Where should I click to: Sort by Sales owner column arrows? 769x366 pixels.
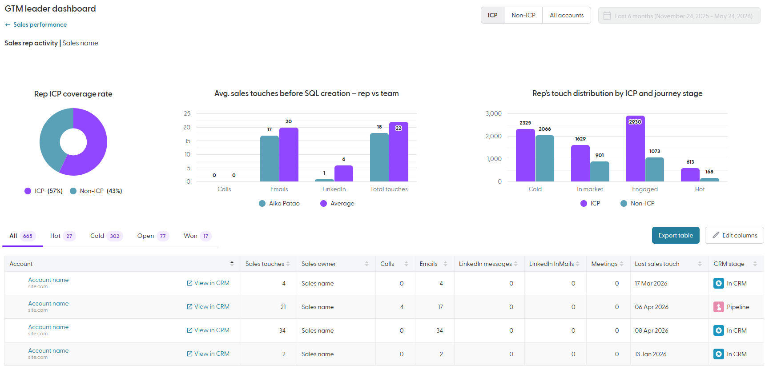pos(366,264)
